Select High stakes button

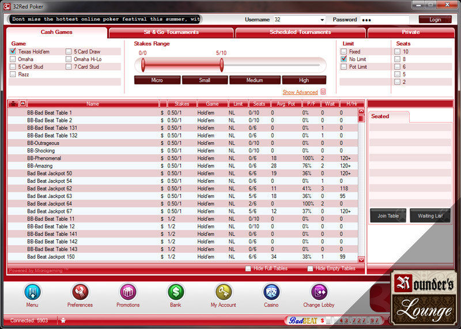point(304,80)
